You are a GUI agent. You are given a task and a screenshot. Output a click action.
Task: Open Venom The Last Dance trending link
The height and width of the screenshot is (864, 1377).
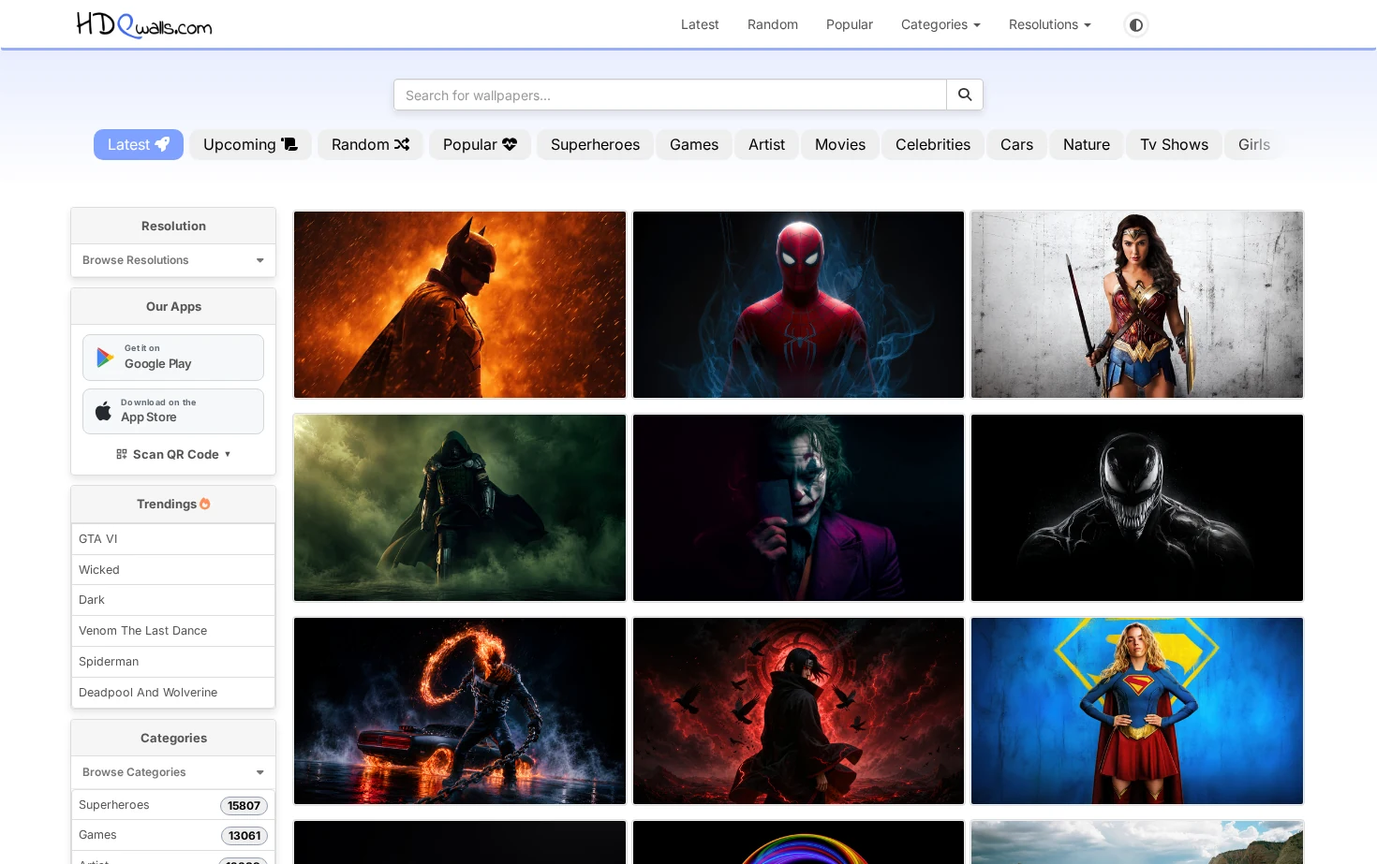coord(173,631)
